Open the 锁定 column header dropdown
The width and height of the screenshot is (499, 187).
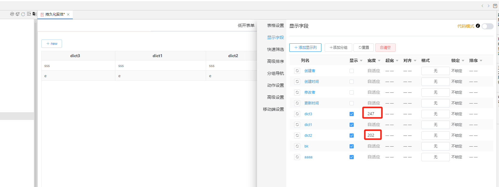click(x=463, y=61)
